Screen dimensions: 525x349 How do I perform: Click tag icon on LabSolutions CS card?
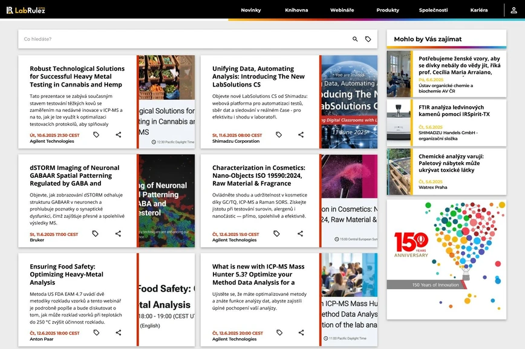click(x=279, y=135)
